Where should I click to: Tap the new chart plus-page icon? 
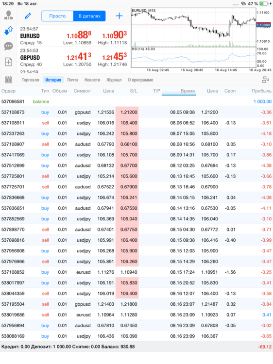coord(9,62)
